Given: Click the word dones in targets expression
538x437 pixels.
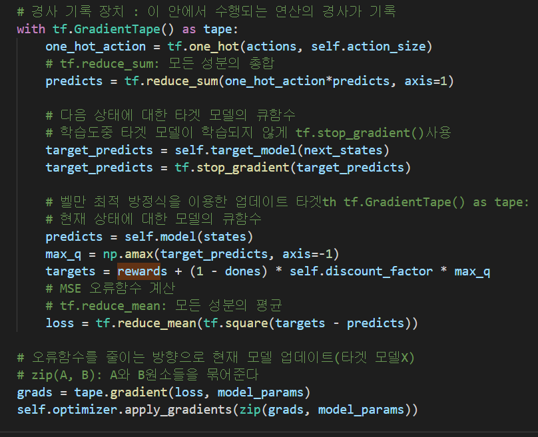Looking at the screenshot, I should coord(242,271).
